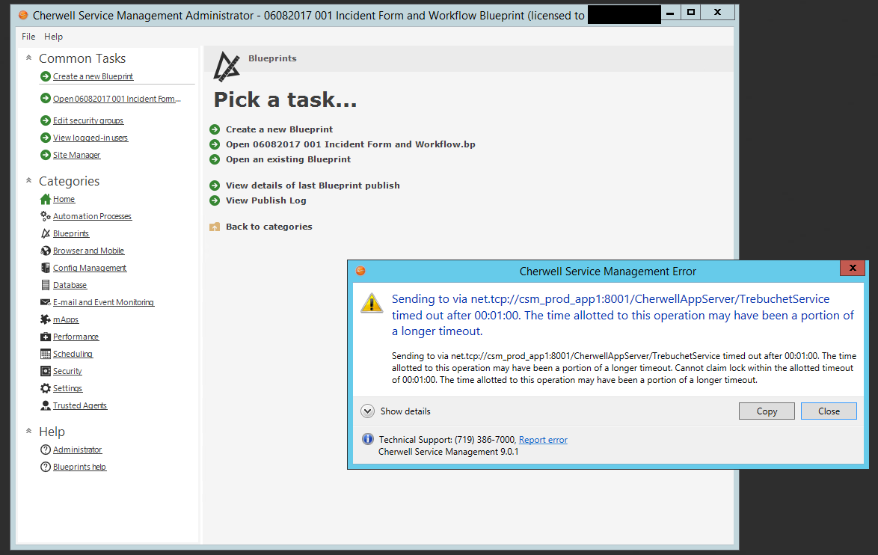Click the Report error link
The image size is (878, 555).
point(543,440)
